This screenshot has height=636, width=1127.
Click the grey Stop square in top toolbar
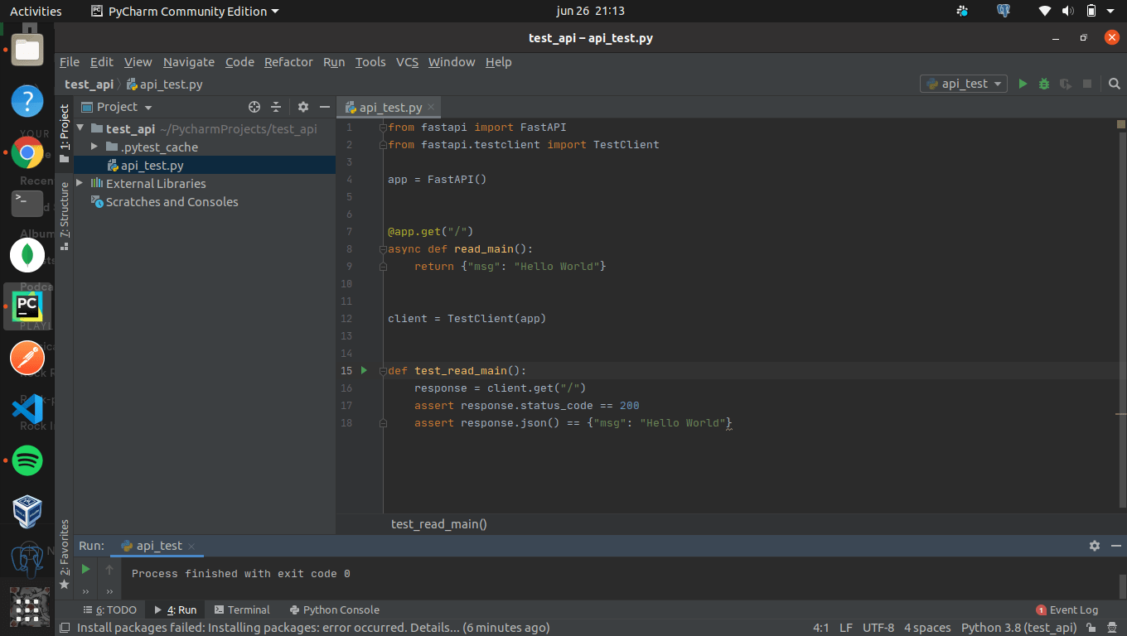(x=1087, y=84)
